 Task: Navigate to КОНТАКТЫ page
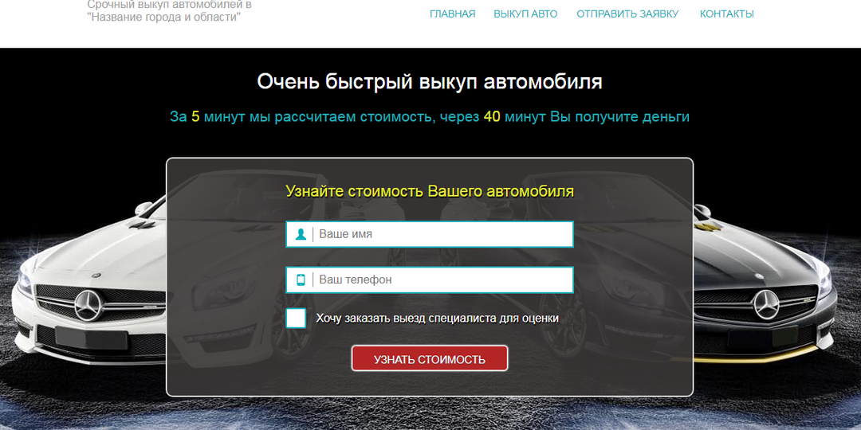726,14
